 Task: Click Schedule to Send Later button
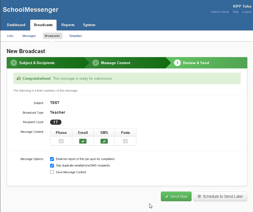pyautogui.click(x=220, y=196)
